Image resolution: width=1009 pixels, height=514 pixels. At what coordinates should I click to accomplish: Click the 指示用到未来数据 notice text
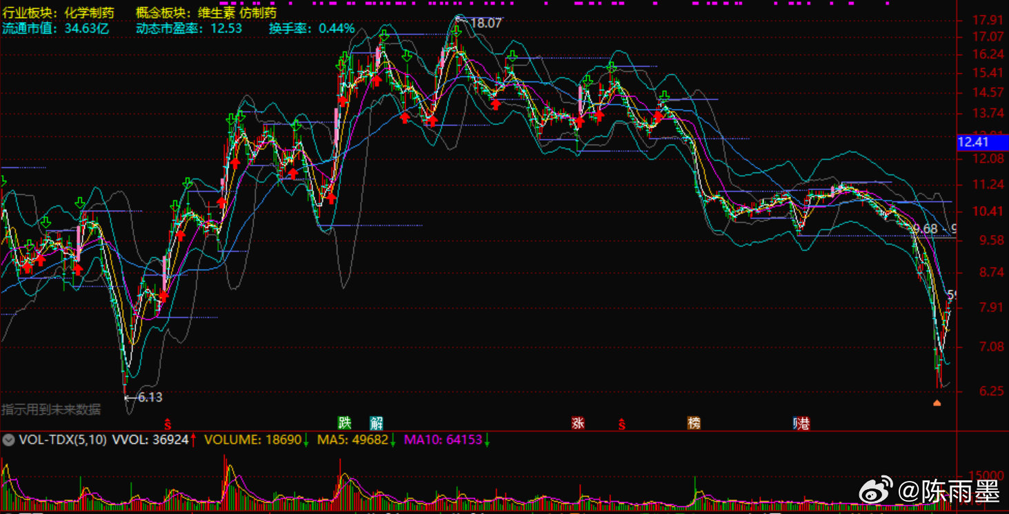click(52, 409)
